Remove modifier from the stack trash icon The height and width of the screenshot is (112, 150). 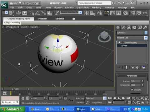pos(137,68)
